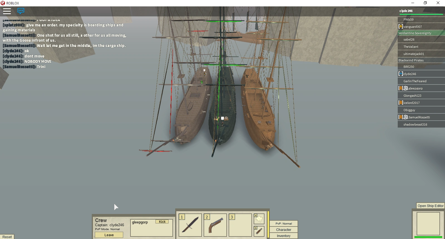
Task: Click the rank badge next to icelord2017
Action: (x=401, y=103)
